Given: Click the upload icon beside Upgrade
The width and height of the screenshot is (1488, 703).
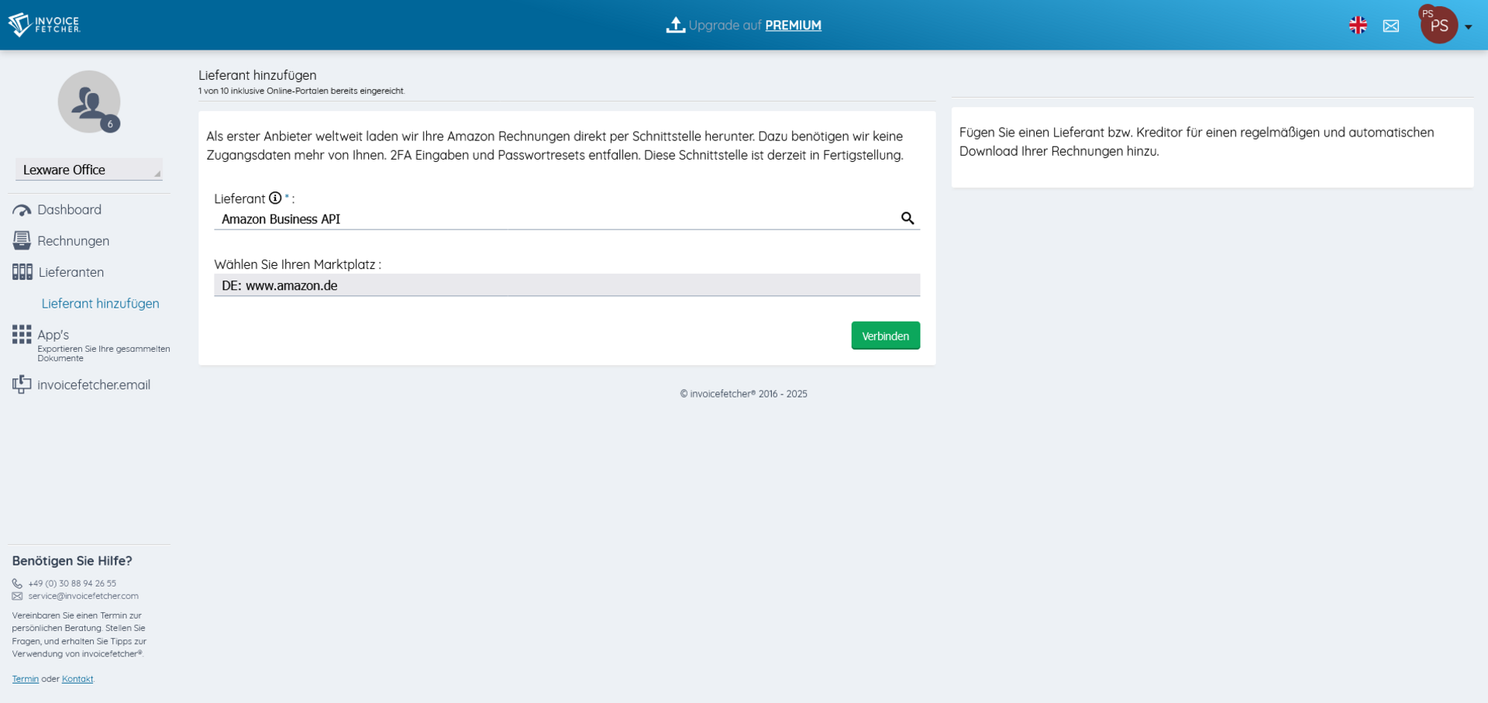Looking at the screenshot, I should click(675, 25).
